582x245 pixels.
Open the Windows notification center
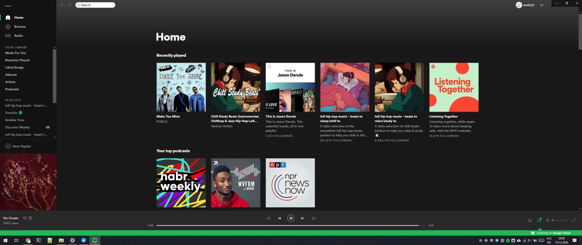575,240
